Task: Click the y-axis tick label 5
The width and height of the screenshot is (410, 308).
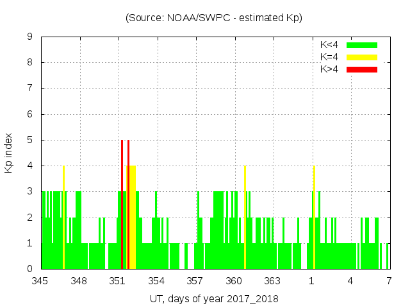Action: coord(29,140)
